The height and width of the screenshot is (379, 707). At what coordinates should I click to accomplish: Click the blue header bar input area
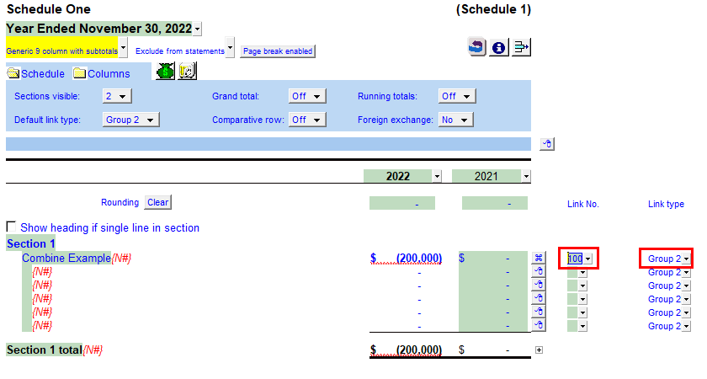[268, 144]
